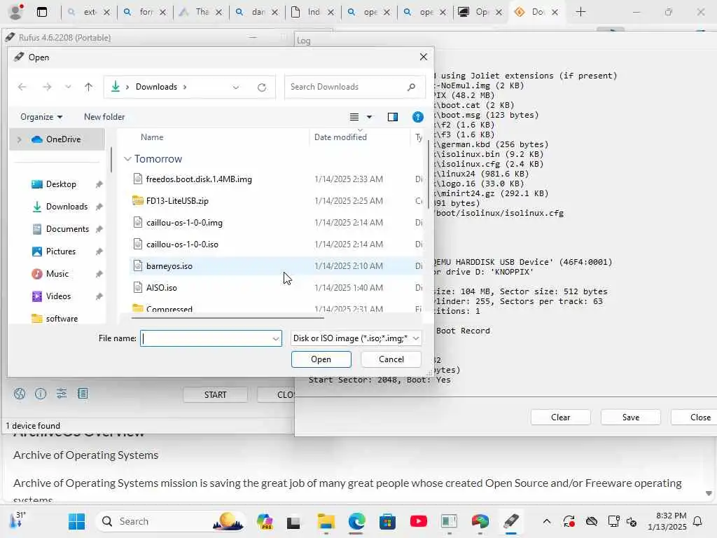
Task: Open browser tab actions icon
Action: click(x=41, y=12)
